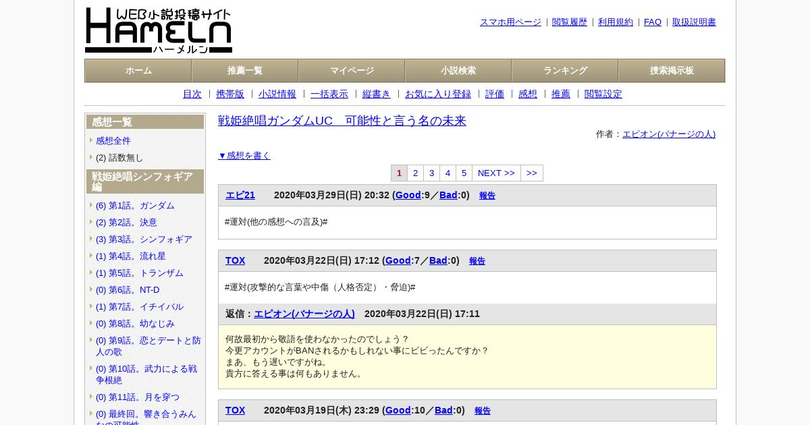Select current page 1 in pagination
Viewport: 810px width, 425px height.
click(399, 173)
